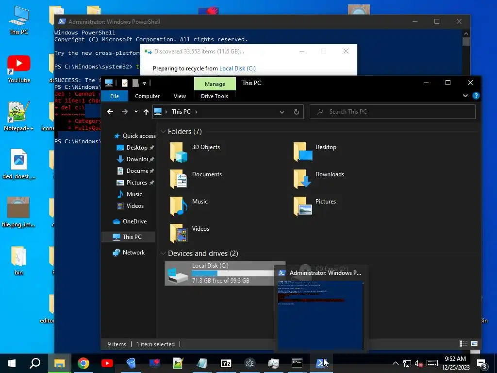Show hidden system tray icons
497x373 pixels.
(x=395, y=363)
